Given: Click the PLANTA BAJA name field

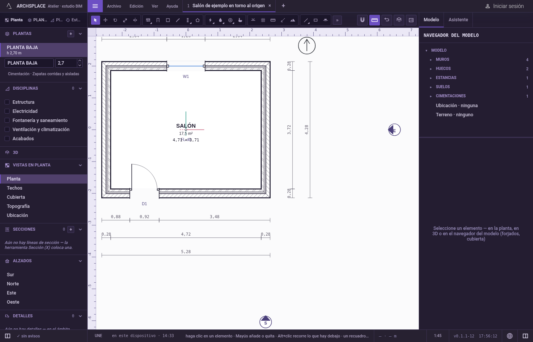Looking at the screenshot, I should pyautogui.click(x=29, y=63).
